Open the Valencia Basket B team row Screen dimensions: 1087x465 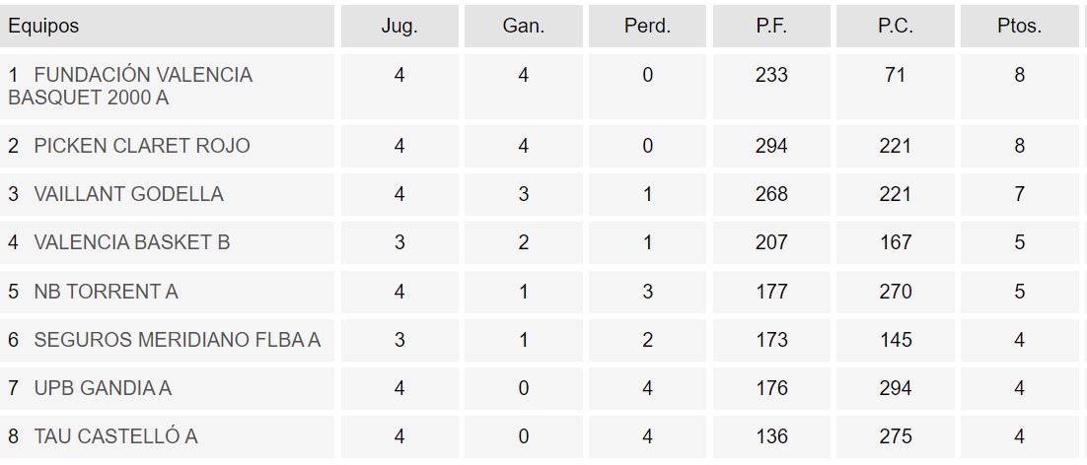(x=132, y=242)
